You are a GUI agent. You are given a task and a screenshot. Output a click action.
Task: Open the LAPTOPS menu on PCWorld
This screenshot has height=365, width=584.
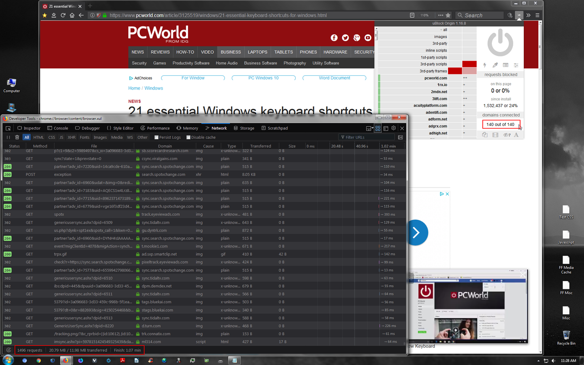pos(258,52)
